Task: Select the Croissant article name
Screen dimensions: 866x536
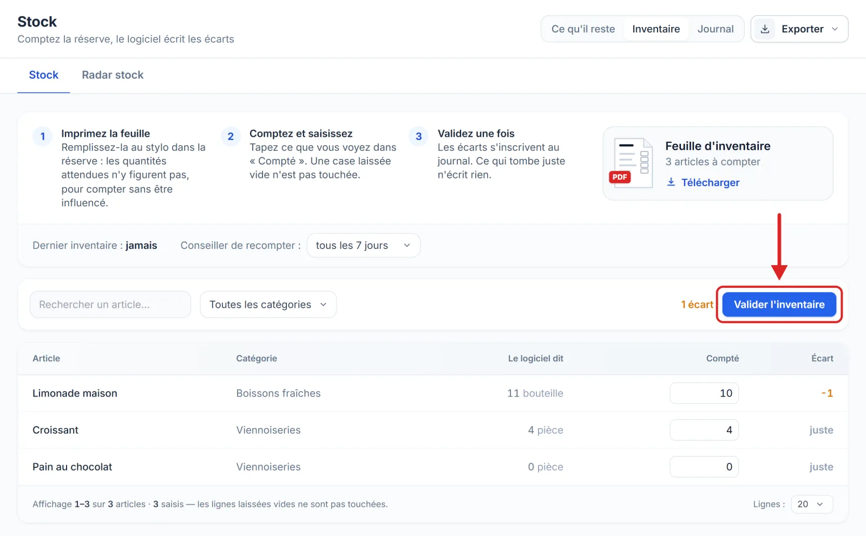Action: (55, 430)
